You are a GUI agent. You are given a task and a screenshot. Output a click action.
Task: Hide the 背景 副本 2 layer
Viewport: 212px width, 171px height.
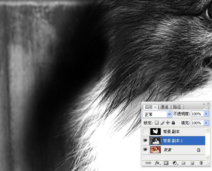pyautogui.click(x=145, y=140)
